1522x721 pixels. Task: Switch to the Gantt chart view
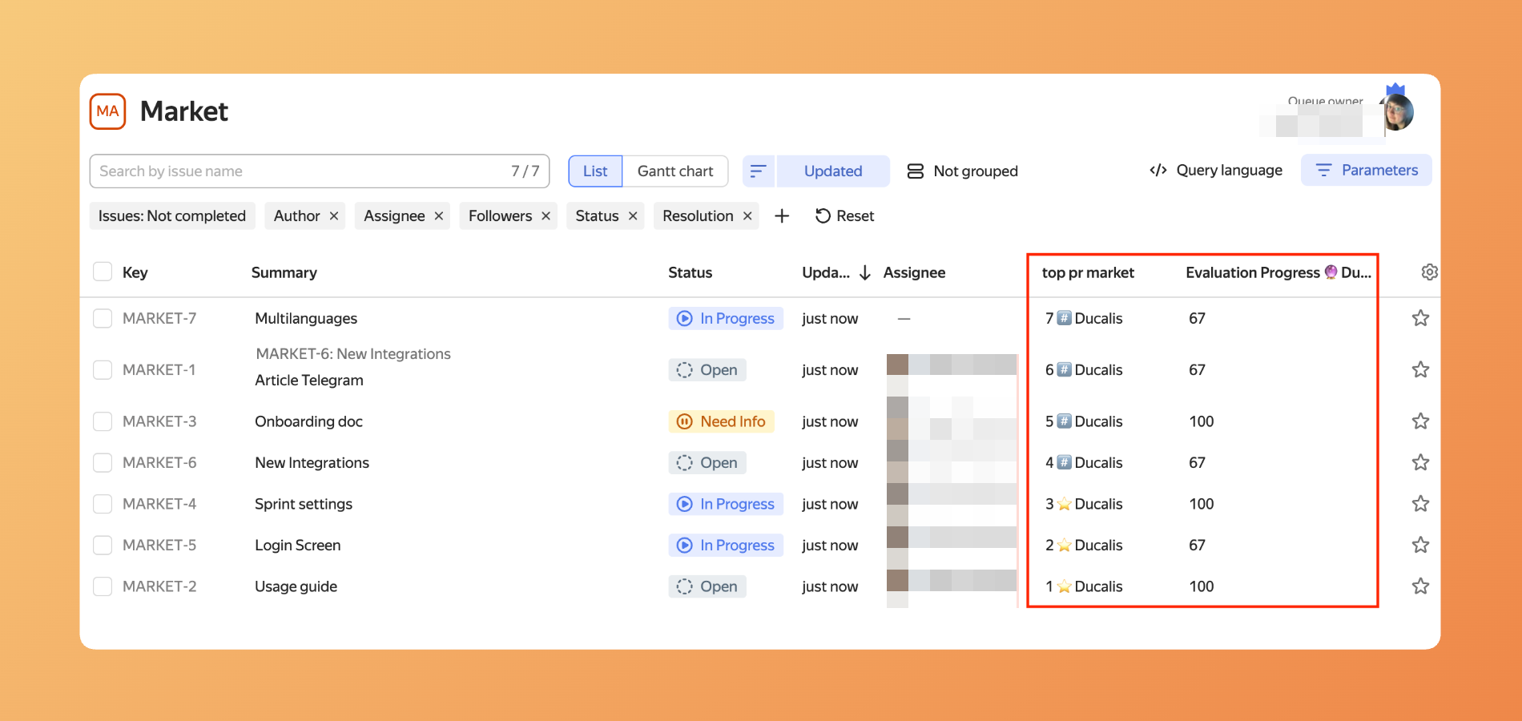[674, 171]
